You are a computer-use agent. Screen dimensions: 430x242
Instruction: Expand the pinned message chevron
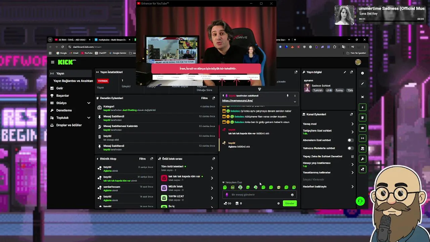295,102
